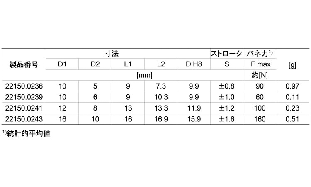Screen dimensions: 311x187
Task: Click the ストローク header cell
Action: tap(226, 54)
